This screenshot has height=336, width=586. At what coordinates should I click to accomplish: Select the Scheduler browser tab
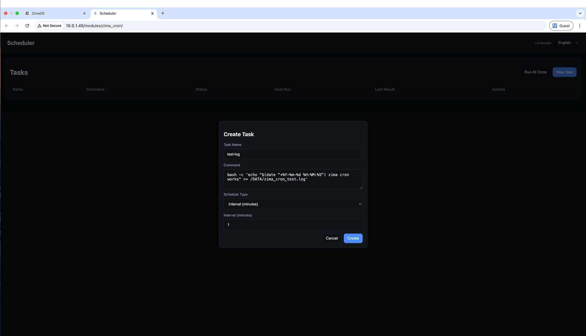click(x=120, y=14)
